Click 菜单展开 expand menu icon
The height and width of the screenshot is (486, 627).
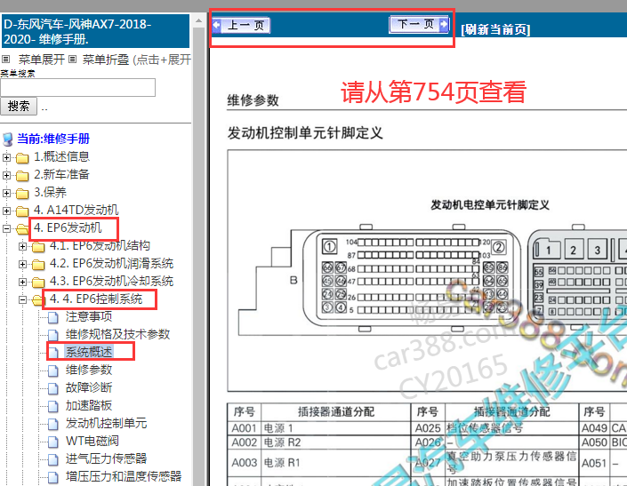pos(5,60)
